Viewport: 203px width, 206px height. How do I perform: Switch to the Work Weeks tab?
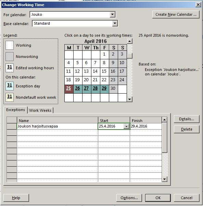tap(40, 110)
